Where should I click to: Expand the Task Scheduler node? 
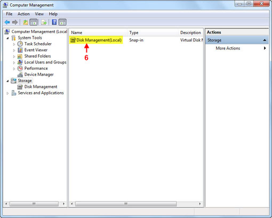pos(14,44)
